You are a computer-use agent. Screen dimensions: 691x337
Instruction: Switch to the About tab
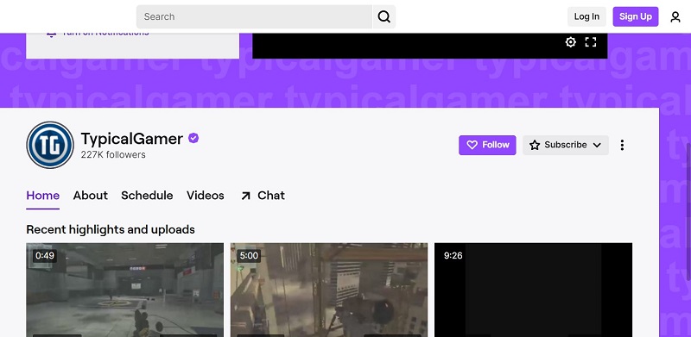[91, 196]
